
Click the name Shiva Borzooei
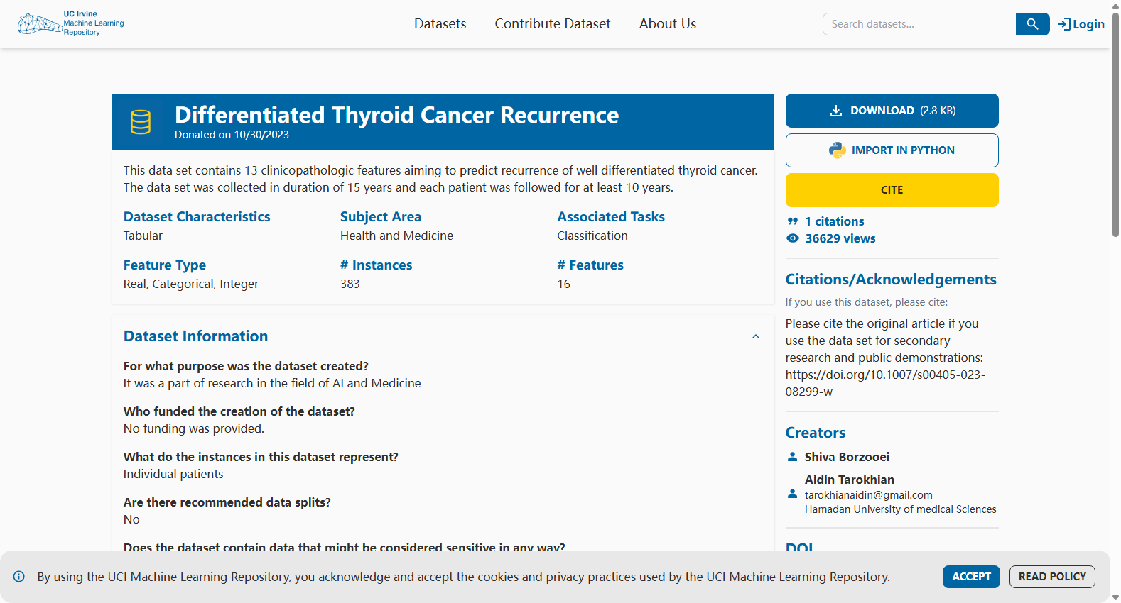click(847, 457)
